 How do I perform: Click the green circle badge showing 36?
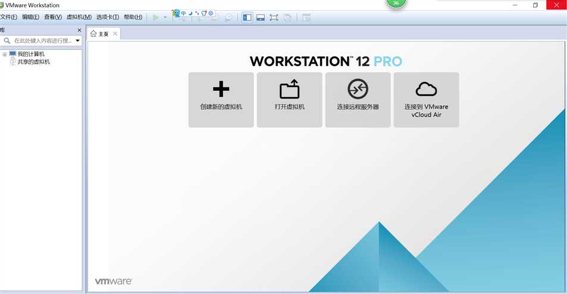(396, 3)
